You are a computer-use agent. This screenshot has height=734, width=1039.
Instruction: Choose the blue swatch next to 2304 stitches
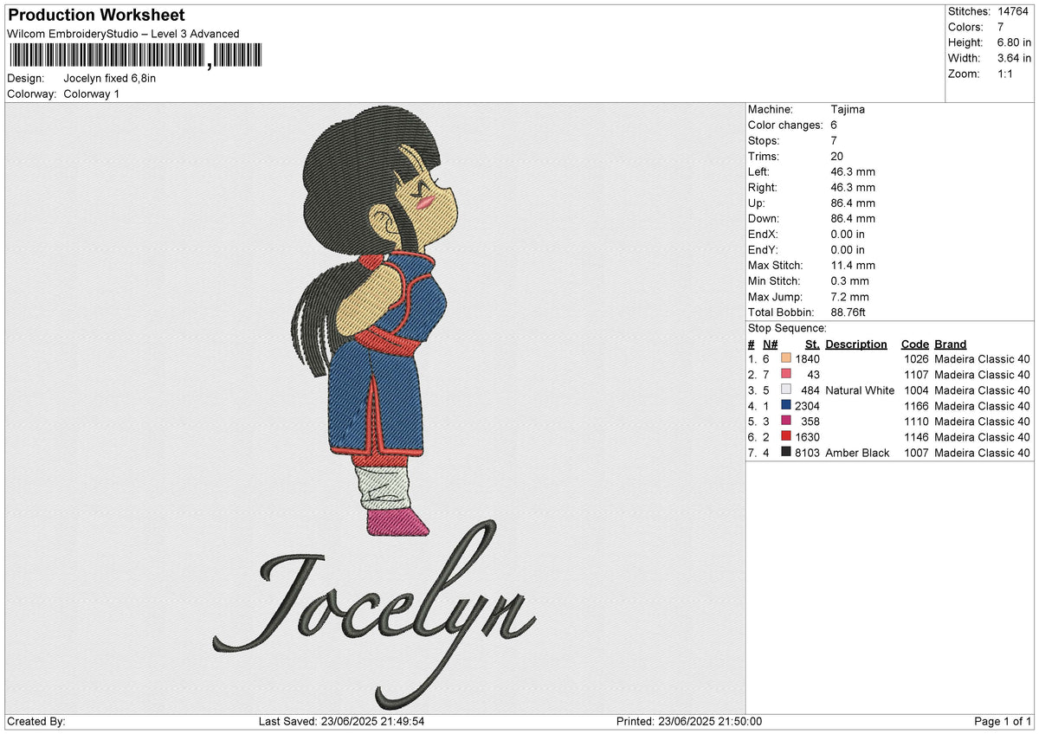pos(785,405)
